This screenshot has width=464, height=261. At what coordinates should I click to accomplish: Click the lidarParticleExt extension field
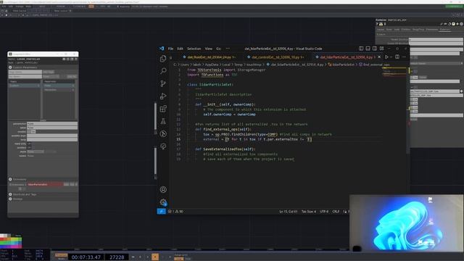coord(45,184)
